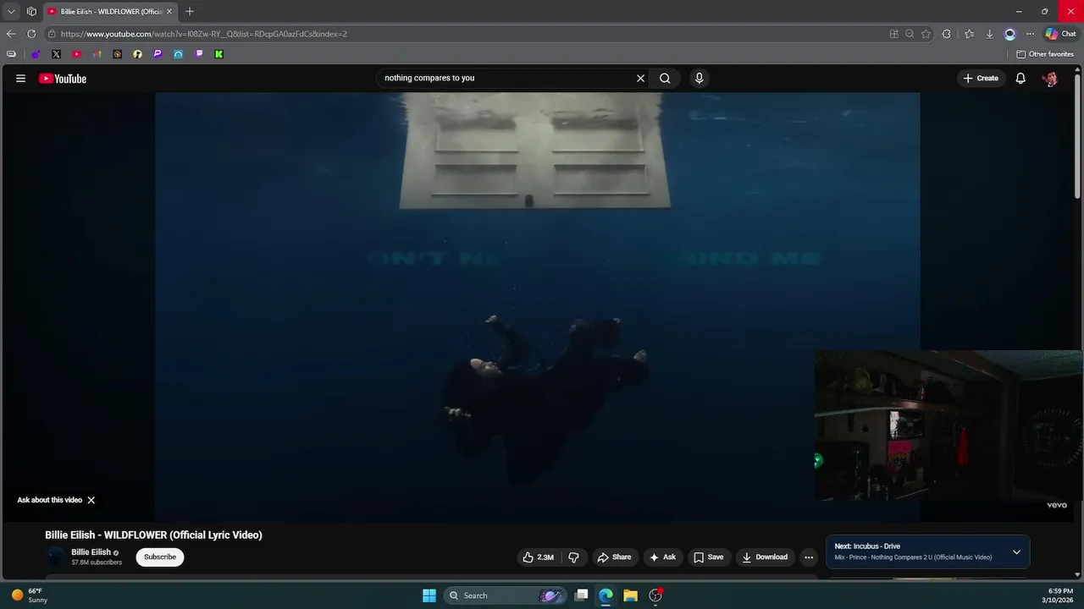Open File Explorer from the taskbar
The image size is (1084, 609).
point(630,595)
